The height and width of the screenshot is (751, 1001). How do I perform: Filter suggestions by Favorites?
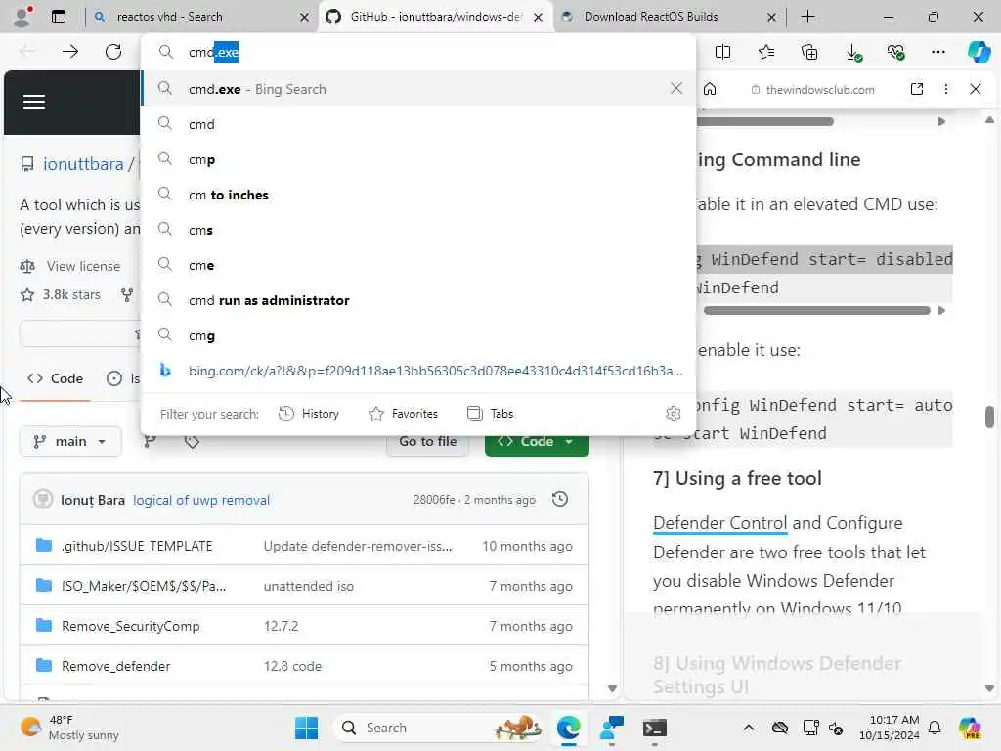click(404, 414)
